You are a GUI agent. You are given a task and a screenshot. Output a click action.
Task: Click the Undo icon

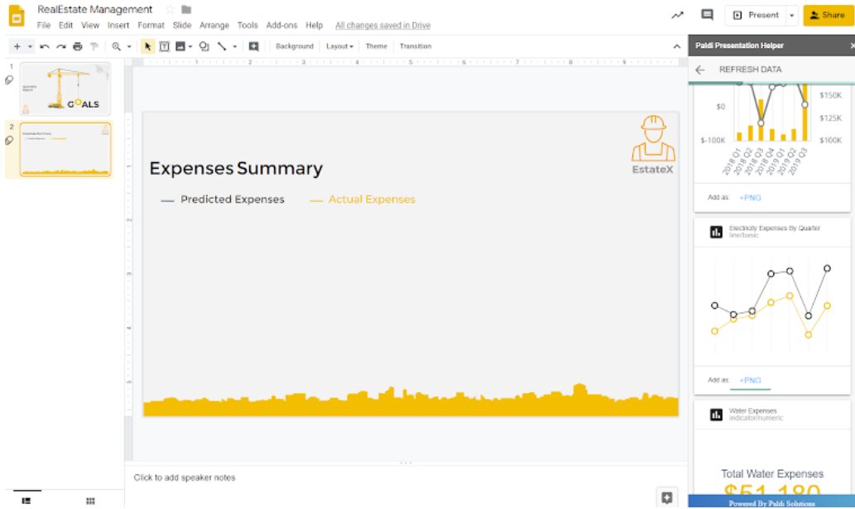click(x=46, y=46)
